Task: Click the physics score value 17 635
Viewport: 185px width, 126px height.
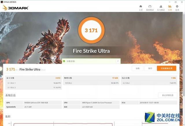Action: [x=115, y=78]
